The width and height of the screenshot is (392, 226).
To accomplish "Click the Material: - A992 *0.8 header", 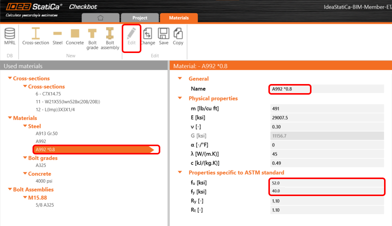I will pyautogui.click(x=281, y=66).
